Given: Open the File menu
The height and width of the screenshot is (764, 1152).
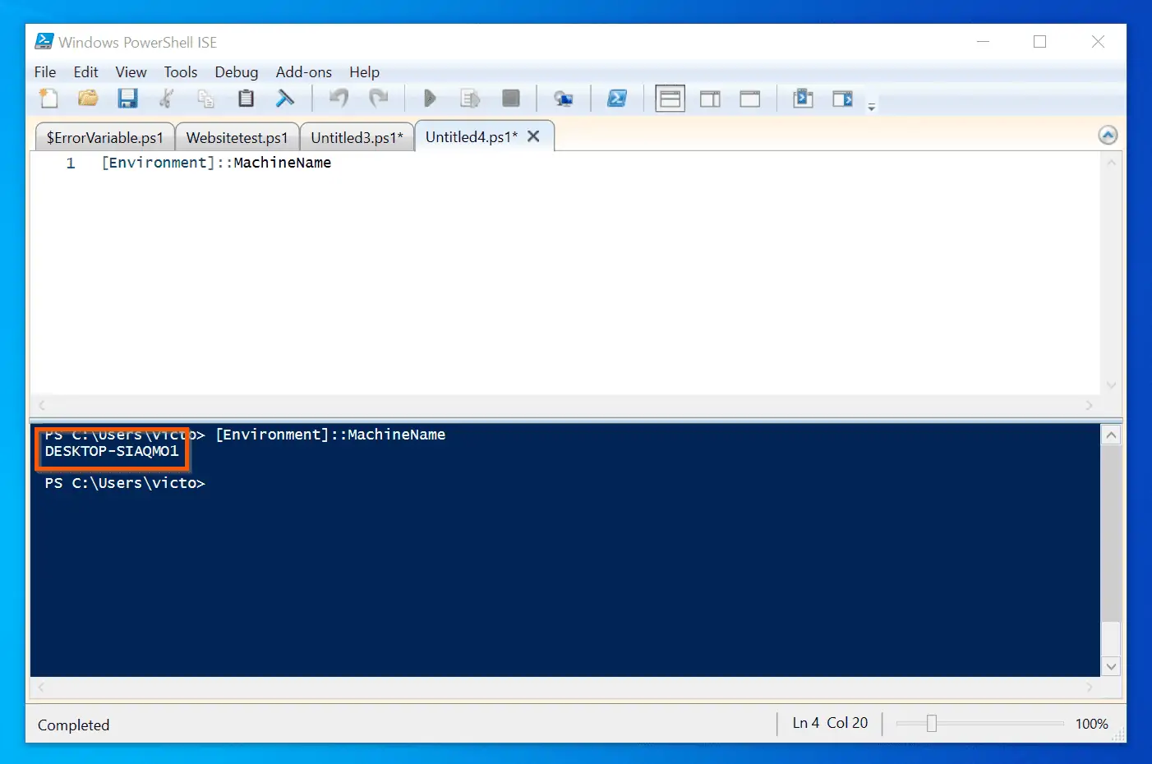Looking at the screenshot, I should tap(45, 72).
